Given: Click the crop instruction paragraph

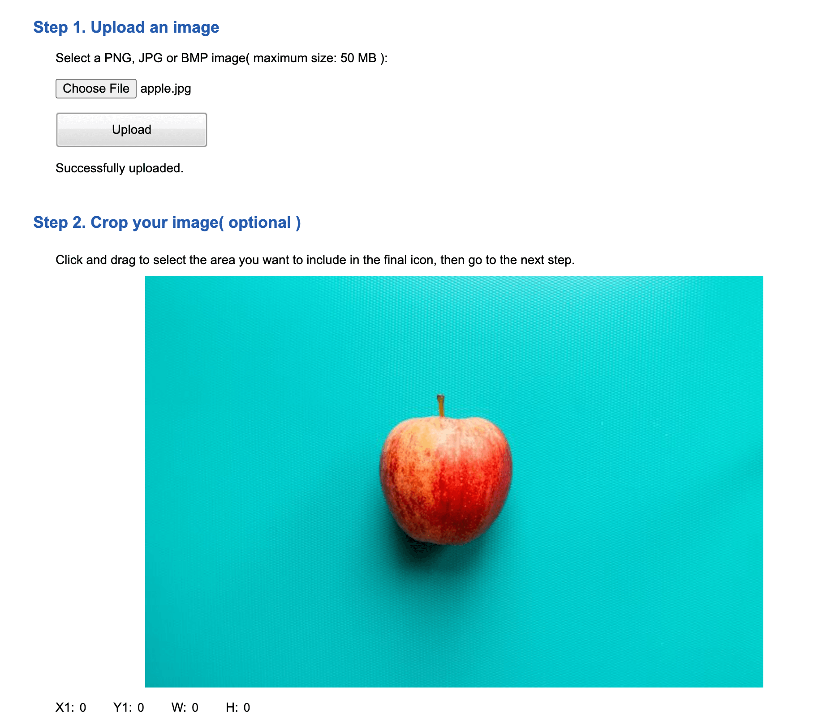Looking at the screenshot, I should click(315, 260).
